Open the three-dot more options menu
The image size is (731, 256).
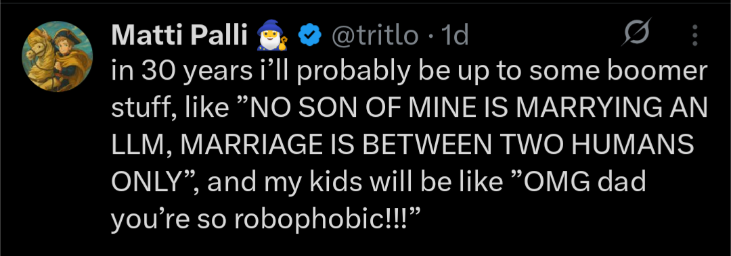click(x=694, y=35)
